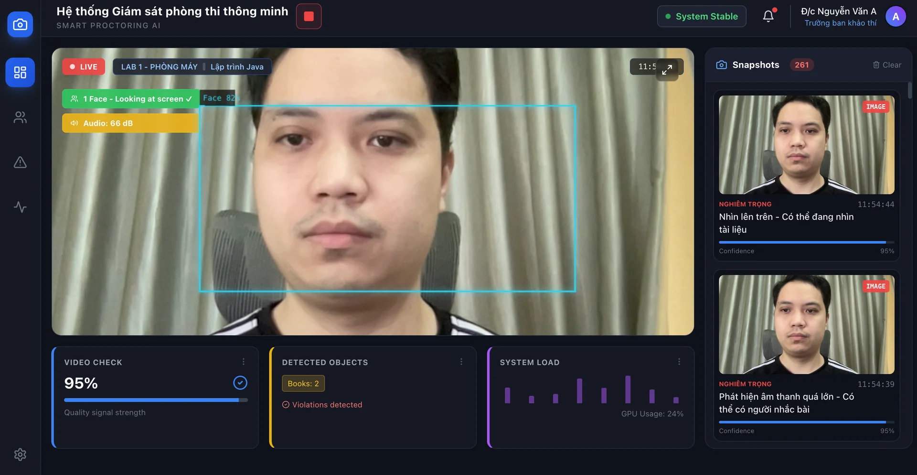Open the settings gear at the sidebar bottom
The height and width of the screenshot is (475, 917).
(20, 454)
